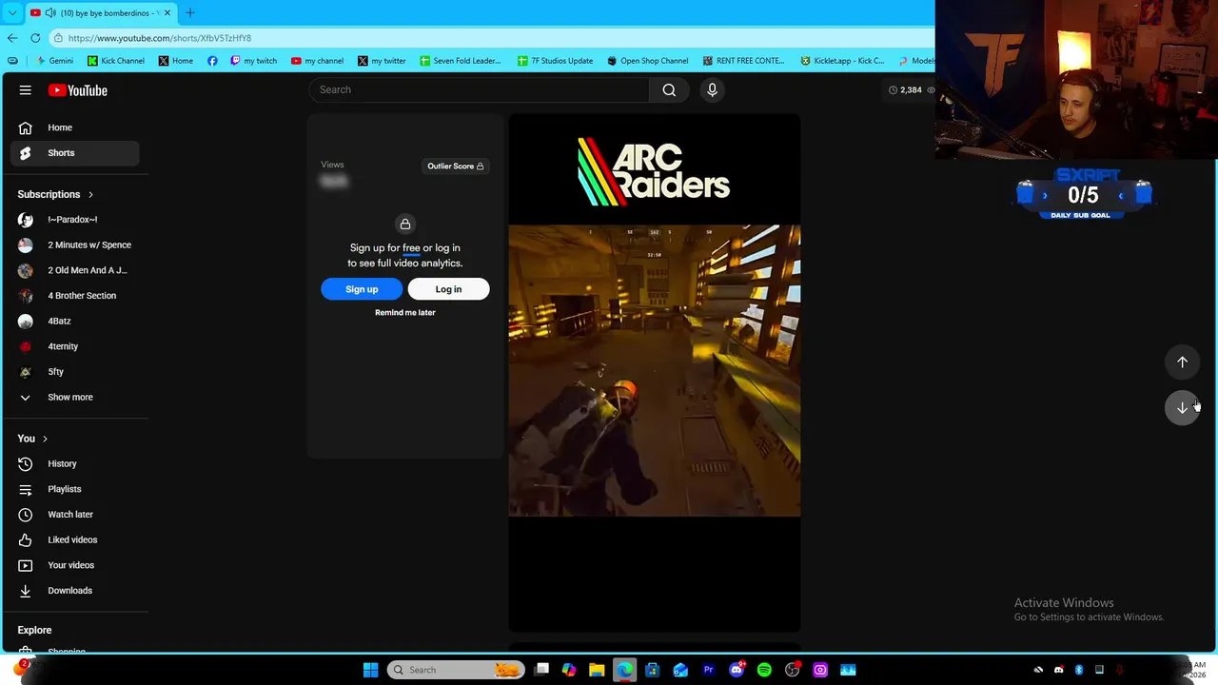Open the Facebook bookmark icon
The width and height of the screenshot is (1218, 685).
(212, 61)
